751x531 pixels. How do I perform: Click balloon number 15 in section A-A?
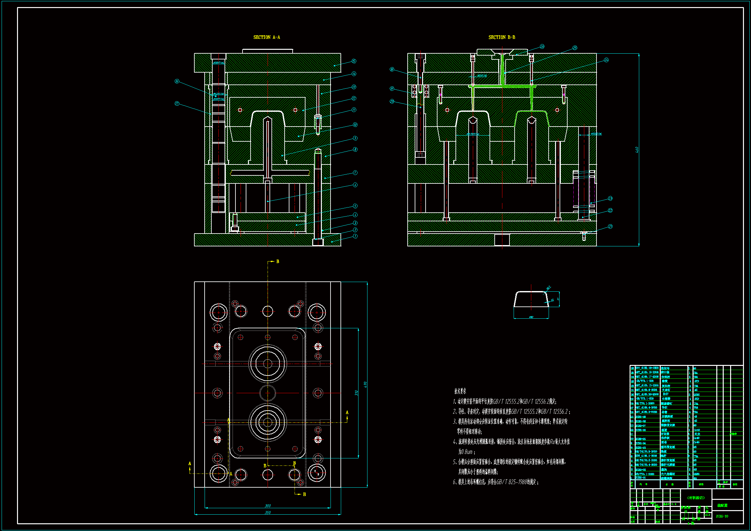tap(354, 61)
